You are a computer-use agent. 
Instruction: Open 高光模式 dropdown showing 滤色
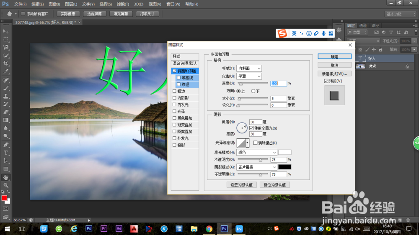(256, 152)
